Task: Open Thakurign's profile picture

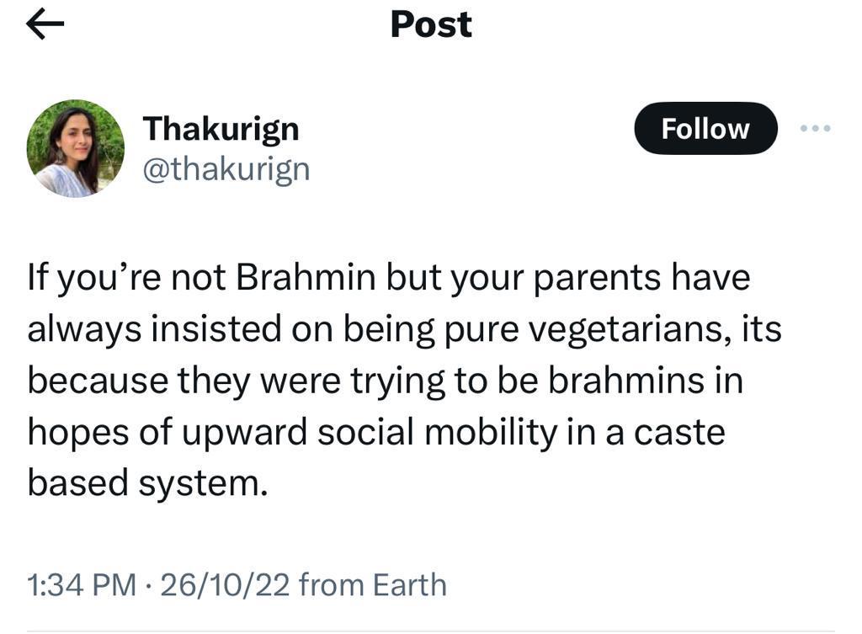Action: click(x=76, y=148)
